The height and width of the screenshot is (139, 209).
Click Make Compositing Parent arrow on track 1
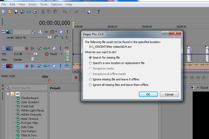[67, 38]
